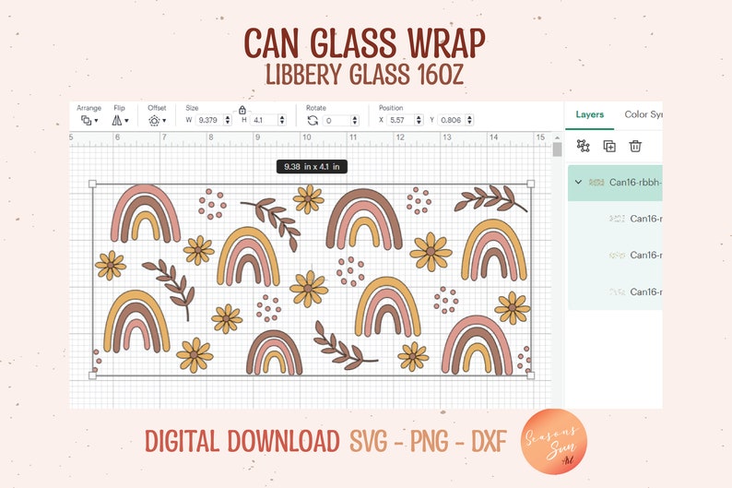The height and width of the screenshot is (488, 732).
Task: Select the first Can16-r sublayer row
Action: (615, 219)
